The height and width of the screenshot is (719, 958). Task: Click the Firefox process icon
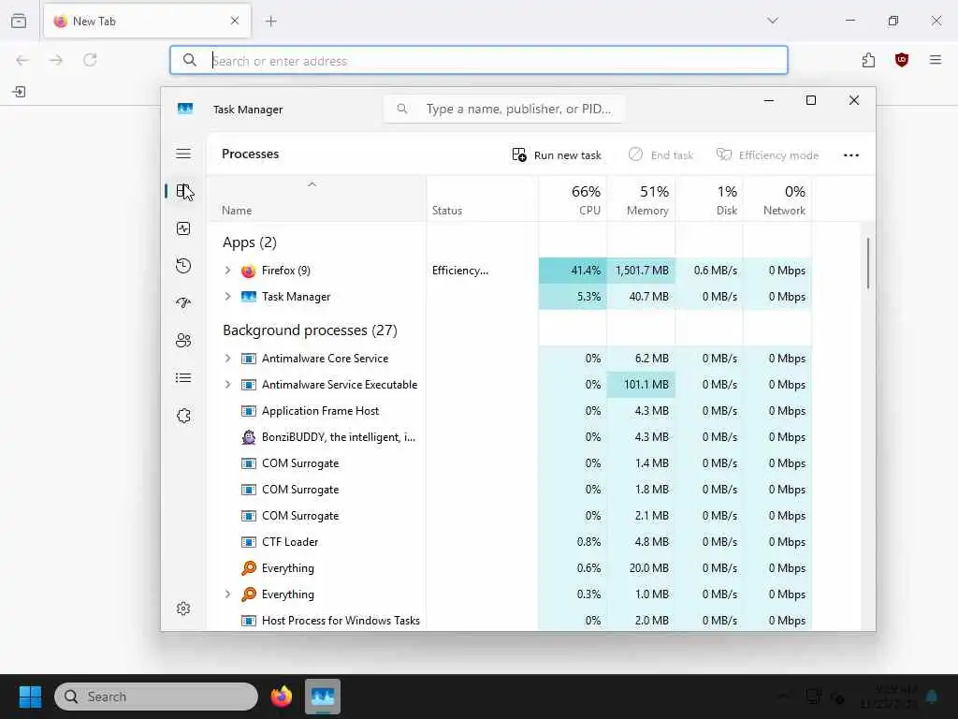point(248,271)
